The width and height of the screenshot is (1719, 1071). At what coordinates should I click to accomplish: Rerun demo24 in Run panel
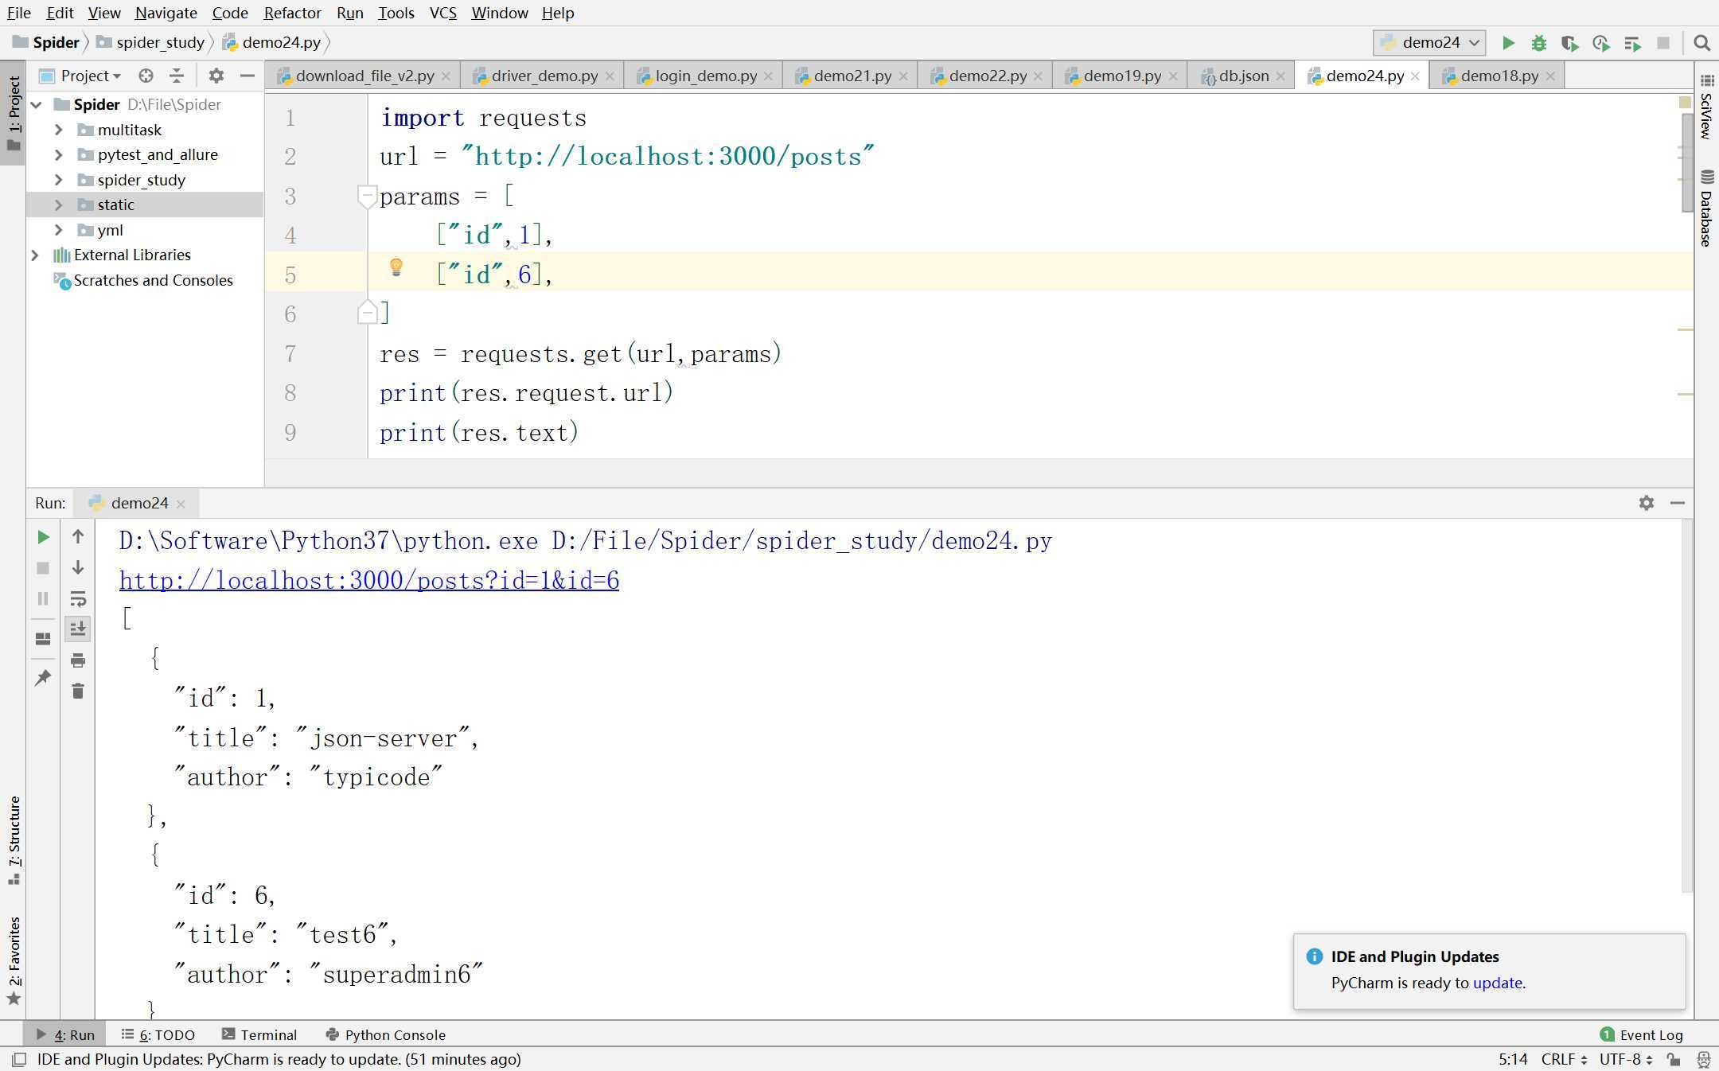point(43,537)
